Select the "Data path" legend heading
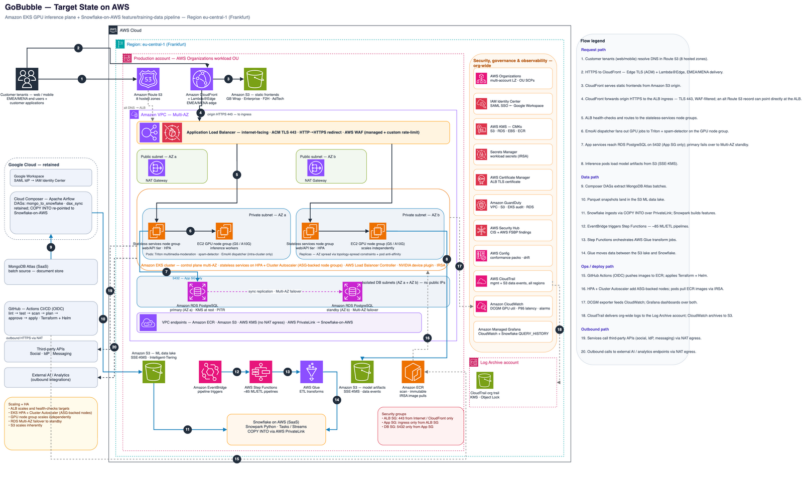 (x=590, y=177)
